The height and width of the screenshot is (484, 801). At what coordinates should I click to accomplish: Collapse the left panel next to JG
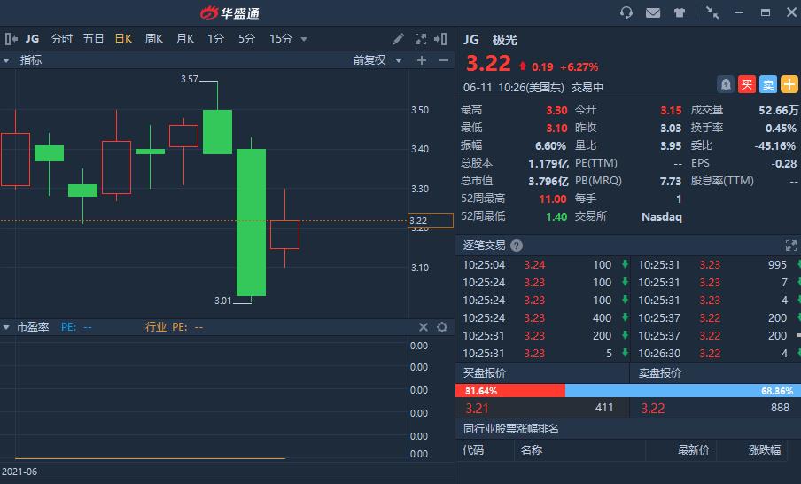click(x=12, y=39)
